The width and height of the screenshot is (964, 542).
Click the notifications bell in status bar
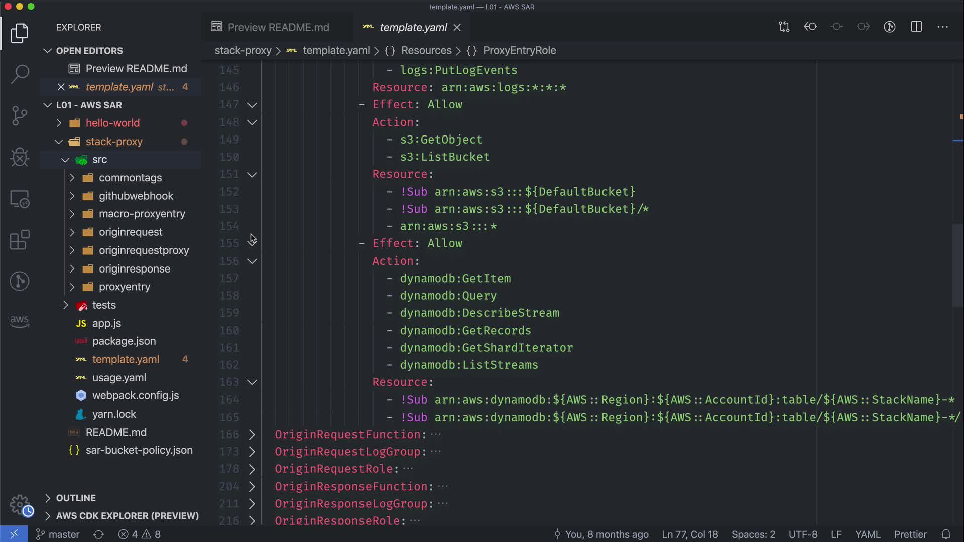coord(946,534)
